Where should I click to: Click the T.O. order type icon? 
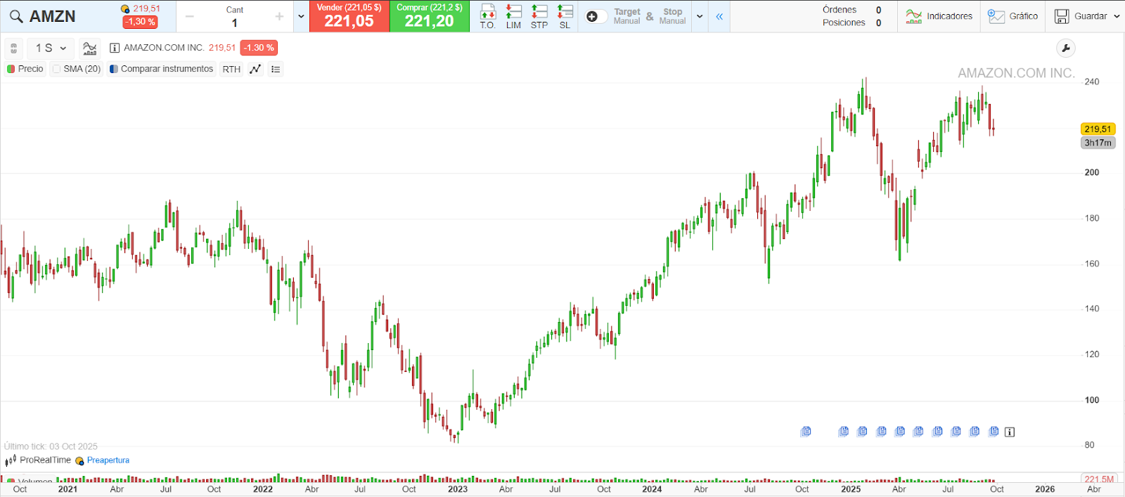487,15
